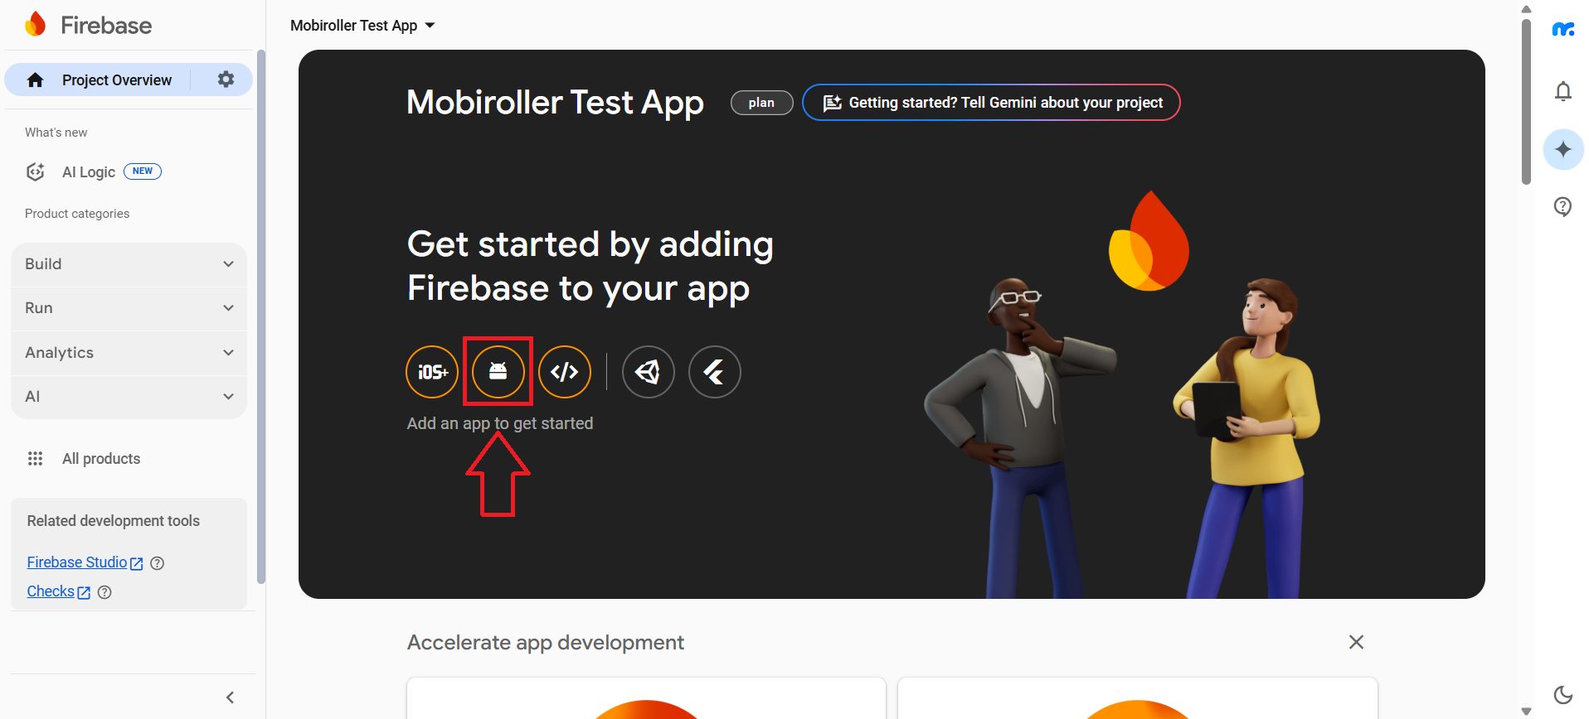Expand the AI category

[x=129, y=397]
